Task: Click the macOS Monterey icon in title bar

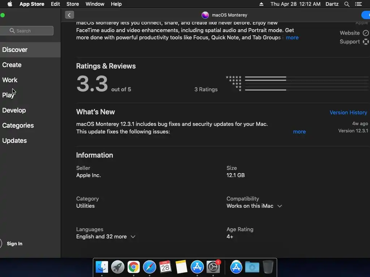Action: 205,15
